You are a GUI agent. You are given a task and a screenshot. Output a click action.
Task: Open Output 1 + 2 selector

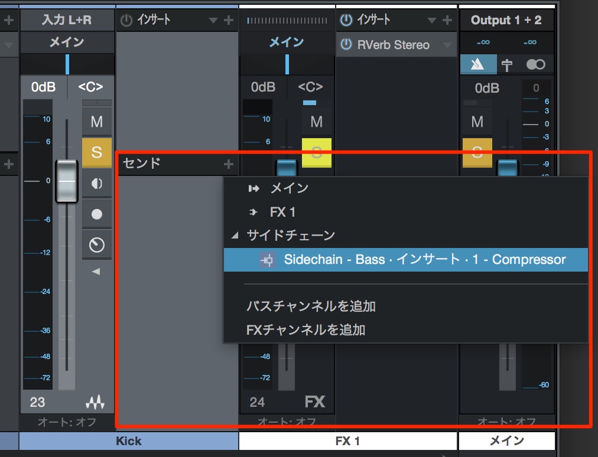click(506, 20)
